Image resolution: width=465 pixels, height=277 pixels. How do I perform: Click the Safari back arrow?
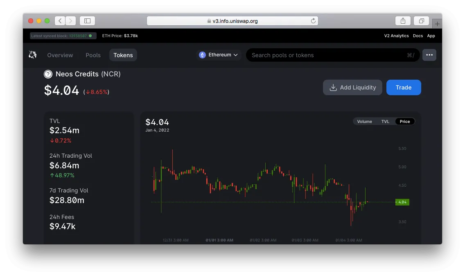click(x=60, y=21)
